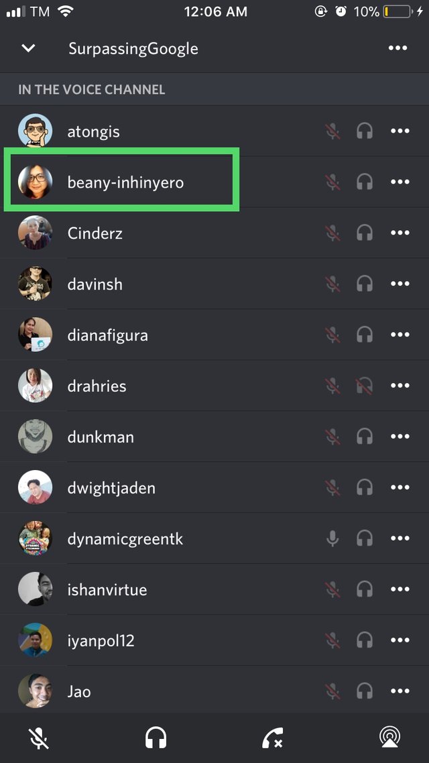Tap the disconnect call icon
The image size is (429, 763).
(272, 738)
